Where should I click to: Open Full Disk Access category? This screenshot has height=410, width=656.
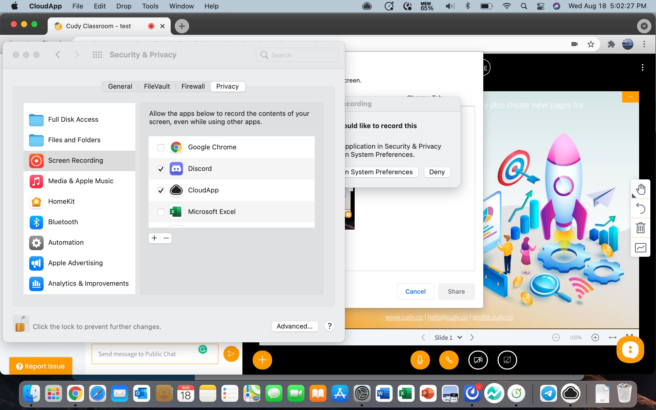pos(79,120)
